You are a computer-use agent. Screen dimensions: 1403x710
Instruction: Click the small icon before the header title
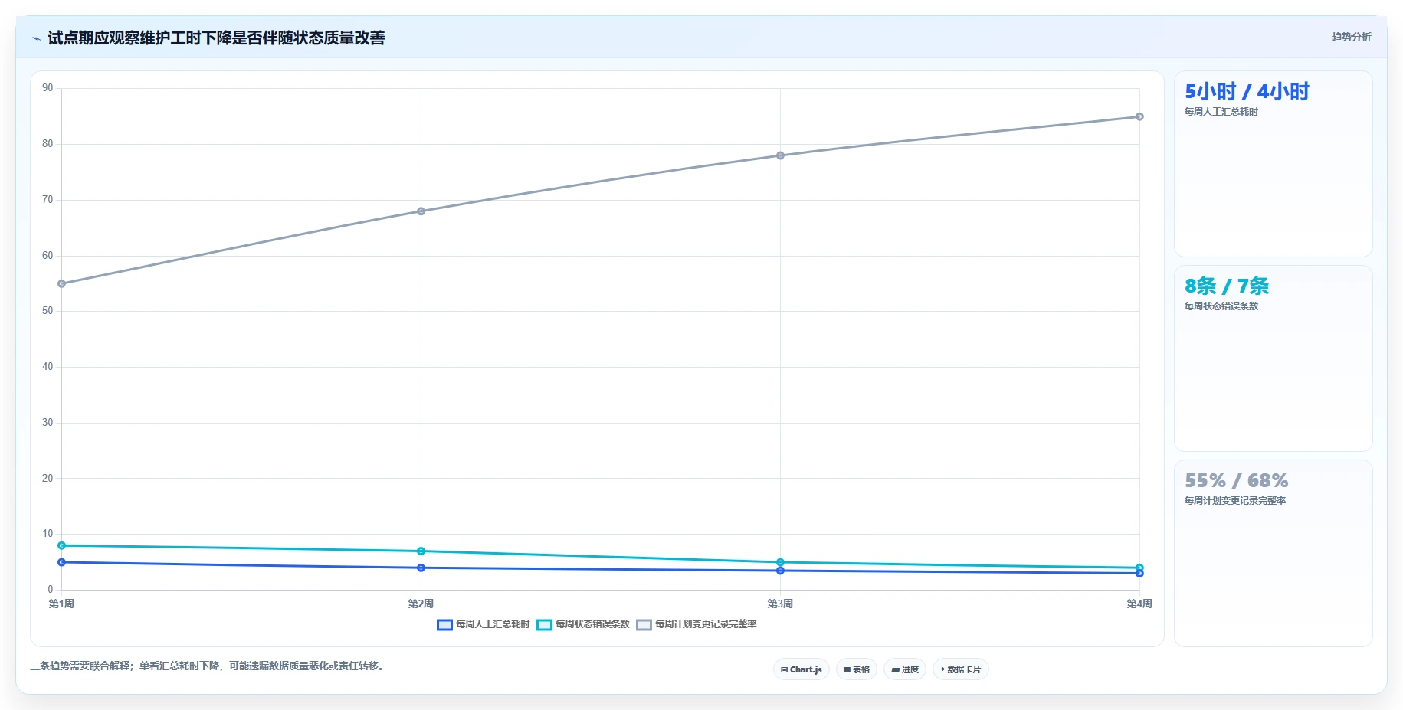pos(36,38)
